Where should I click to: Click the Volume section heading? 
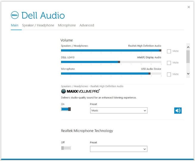pos(67,40)
